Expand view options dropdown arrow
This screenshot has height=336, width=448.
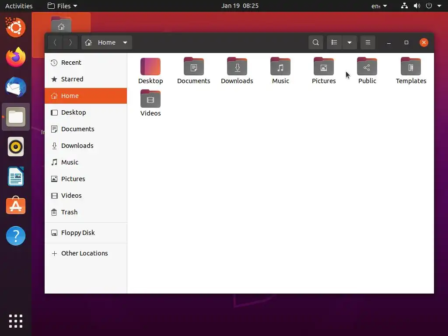[x=350, y=42]
